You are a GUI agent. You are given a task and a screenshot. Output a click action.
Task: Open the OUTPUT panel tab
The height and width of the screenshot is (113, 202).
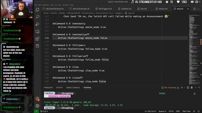[59, 88]
